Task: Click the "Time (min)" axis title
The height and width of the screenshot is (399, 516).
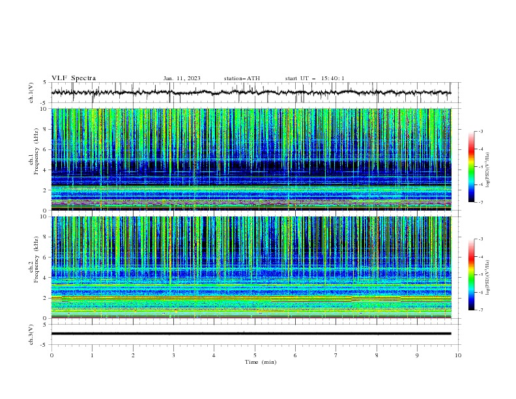Action: 261,362
